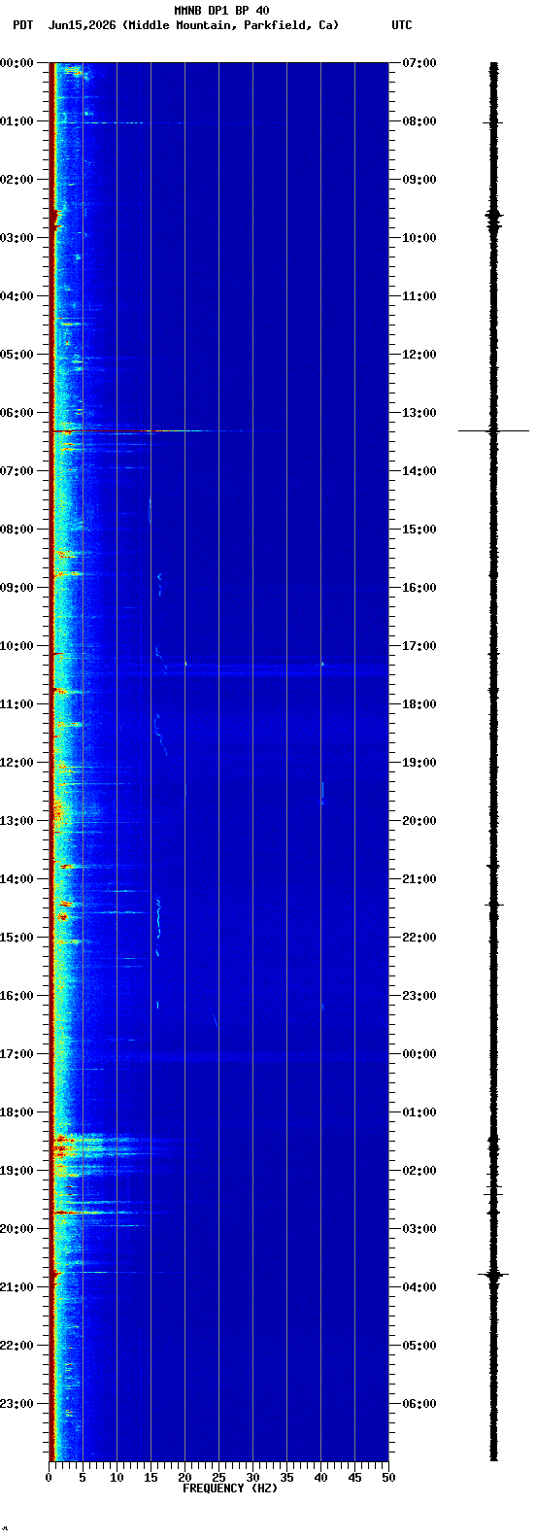Screen dimensions: 536x1539
Task: Click the waveform burst just before 04:00 UTC
Action: (x=493, y=1274)
